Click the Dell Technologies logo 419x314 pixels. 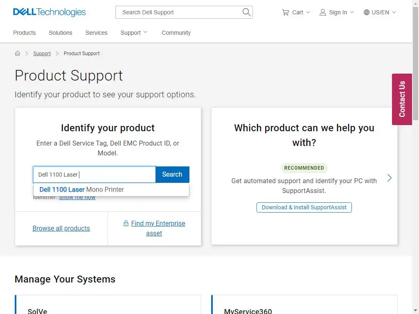[50, 12]
